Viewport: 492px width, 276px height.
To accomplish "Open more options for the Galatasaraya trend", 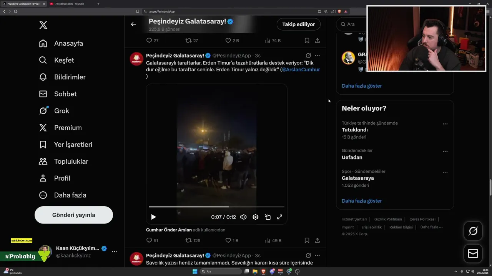I will pyautogui.click(x=445, y=172).
